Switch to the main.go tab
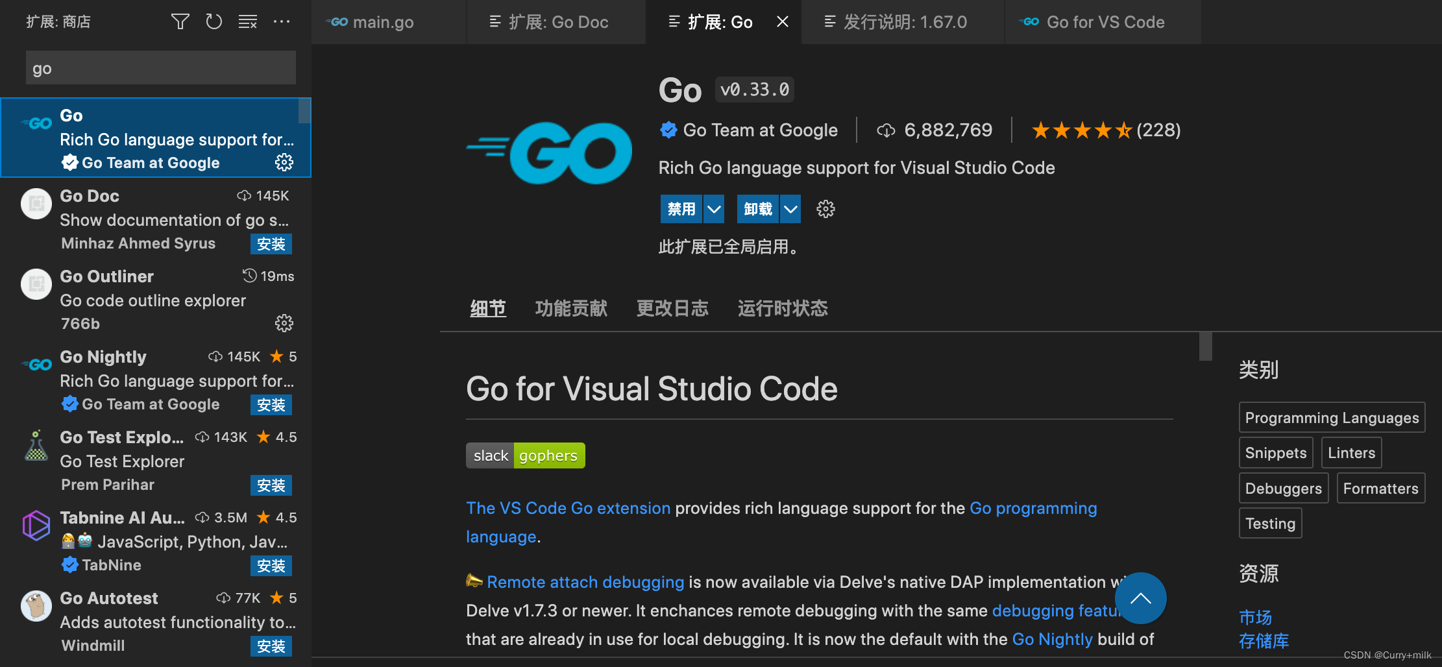The width and height of the screenshot is (1442, 667). (389, 22)
